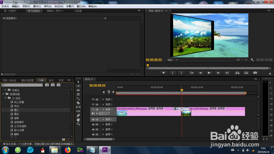Select the 立方体旋转 transition effect
The height and width of the screenshot is (154, 274).
tap(20, 126)
